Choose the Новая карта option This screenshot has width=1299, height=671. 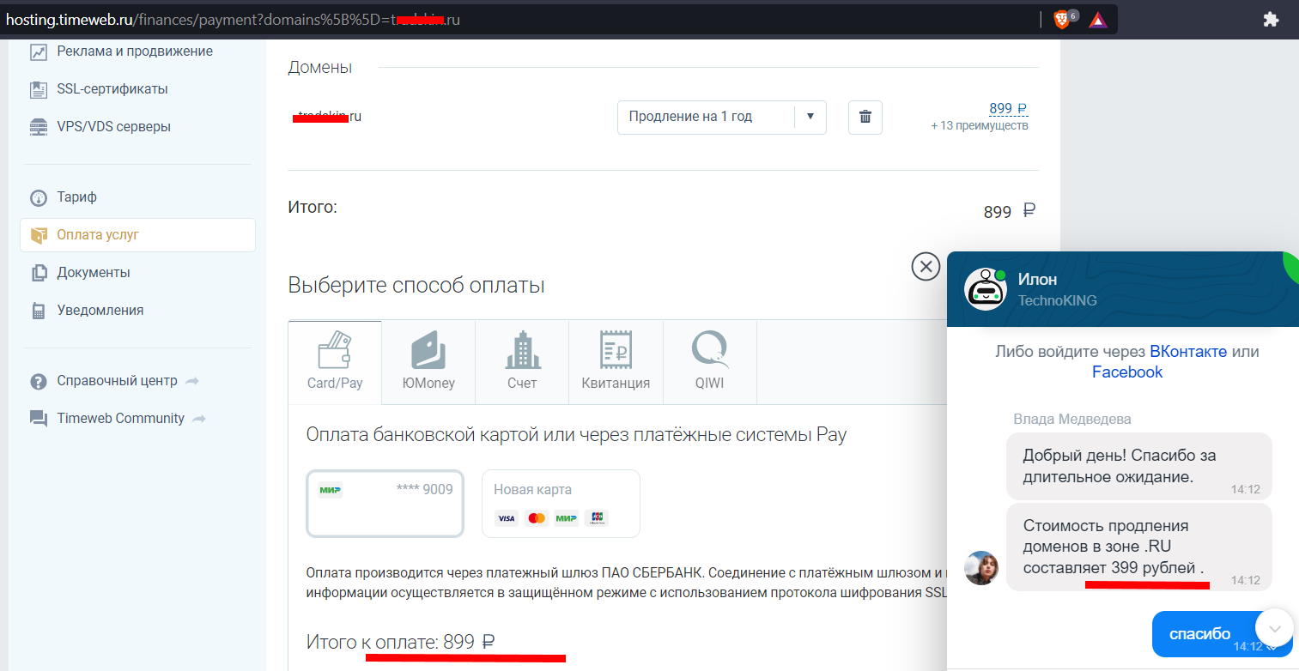(x=561, y=504)
